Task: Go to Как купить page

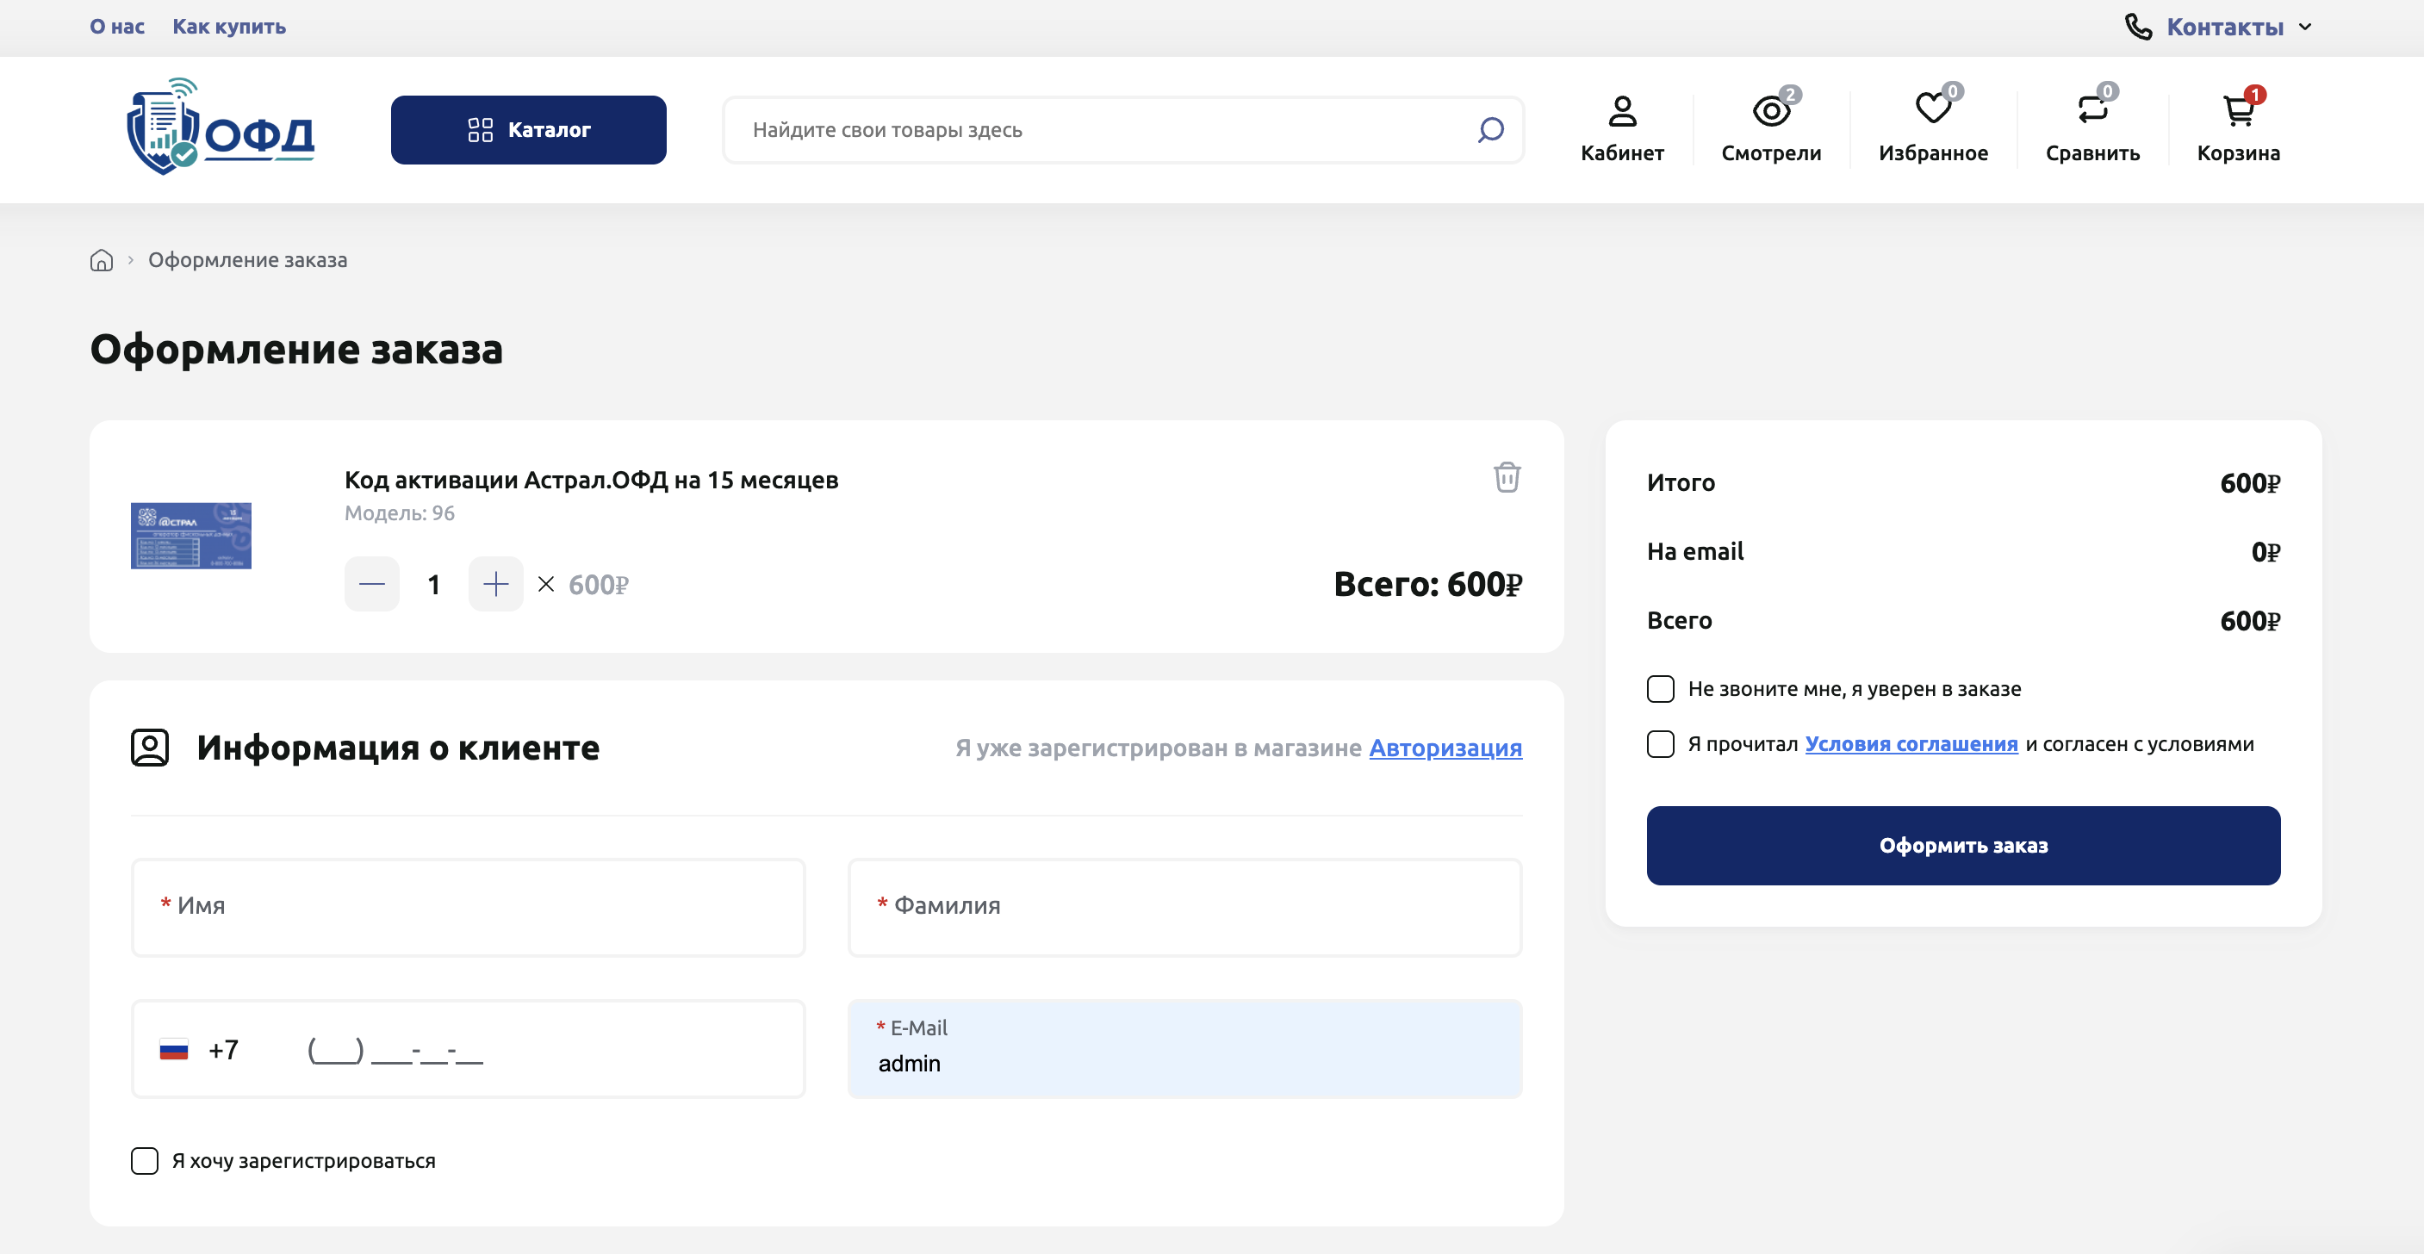Action: pos(228,27)
